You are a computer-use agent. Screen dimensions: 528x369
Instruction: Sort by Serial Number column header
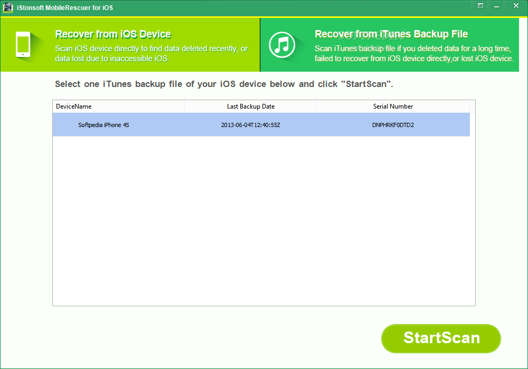pos(393,106)
